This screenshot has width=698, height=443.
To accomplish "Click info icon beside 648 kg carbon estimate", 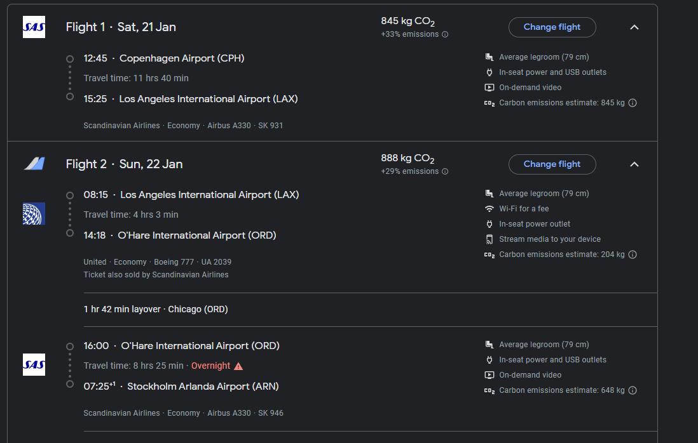I will (x=633, y=390).
